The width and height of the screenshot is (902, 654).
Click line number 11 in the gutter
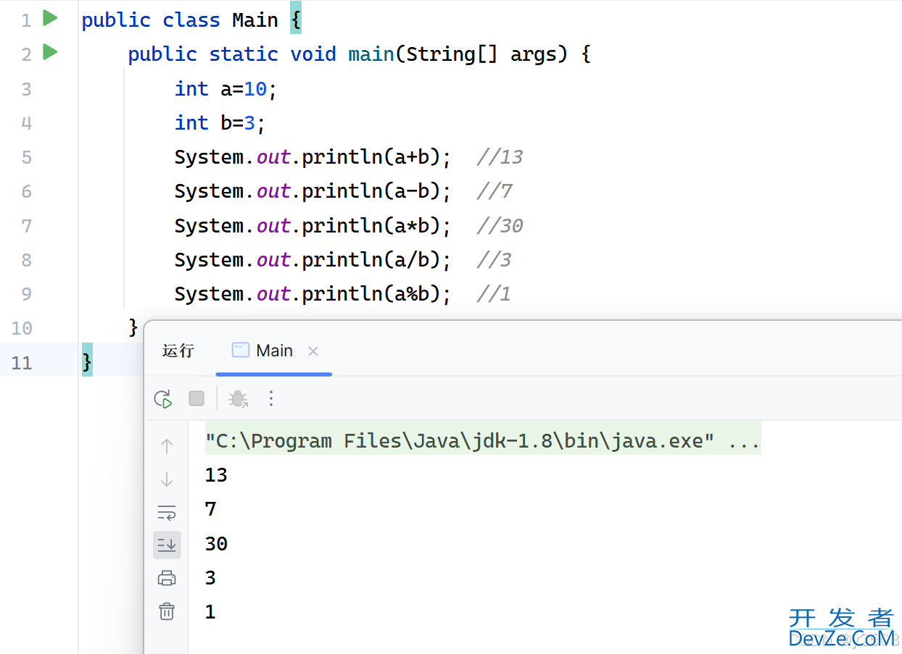pos(22,362)
